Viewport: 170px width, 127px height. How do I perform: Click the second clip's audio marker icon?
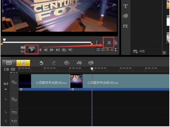[x=73, y=89]
